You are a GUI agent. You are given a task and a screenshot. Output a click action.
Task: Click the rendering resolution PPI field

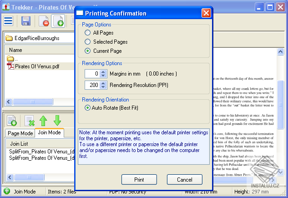[x=92, y=85]
